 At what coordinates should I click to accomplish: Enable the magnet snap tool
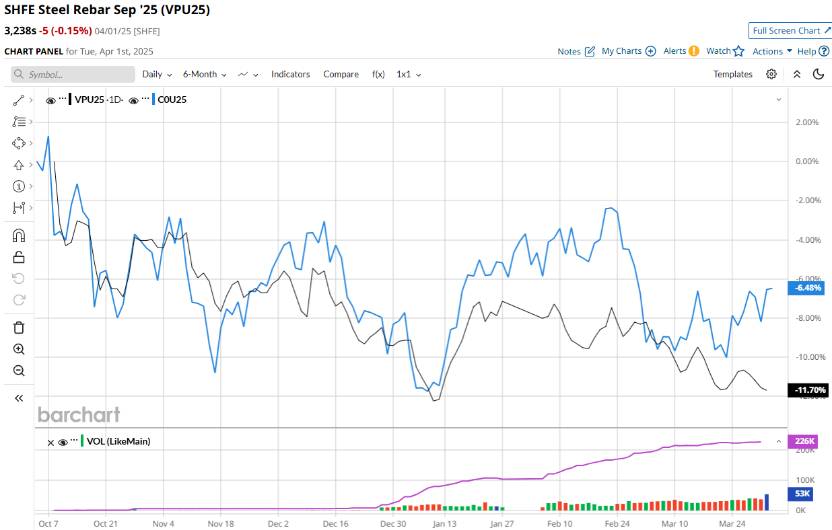pos(19,235)
